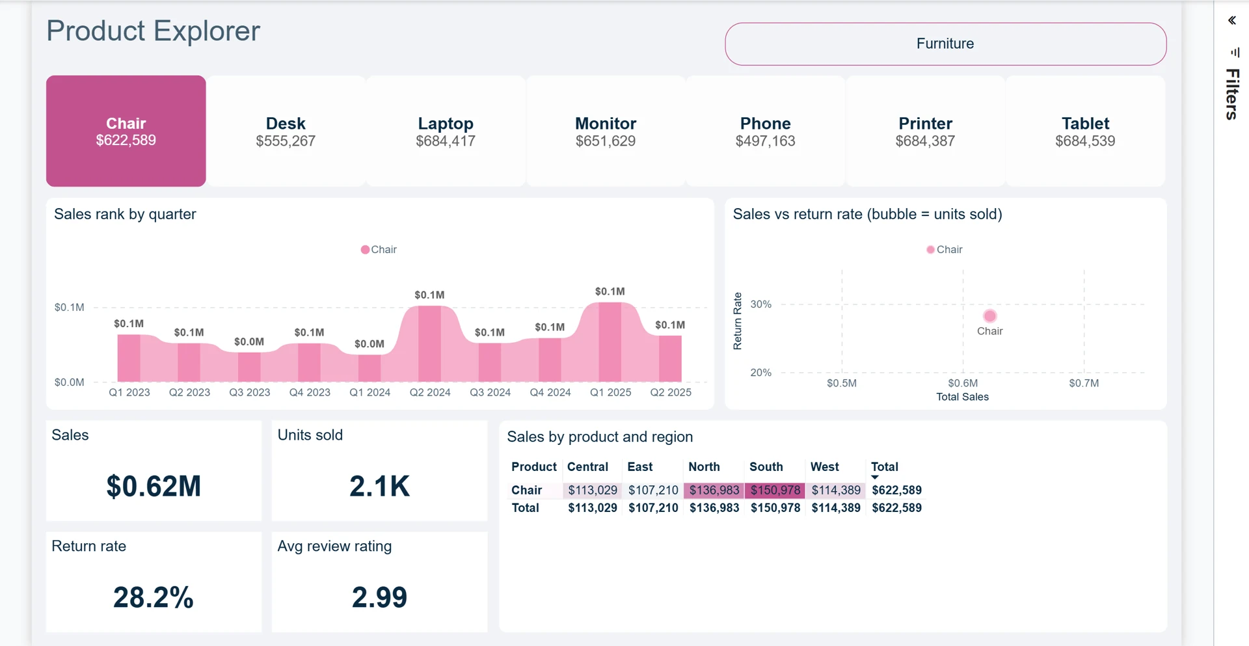
Task: Click the Avg review rating value 2.99
Action: click(379, 598)
